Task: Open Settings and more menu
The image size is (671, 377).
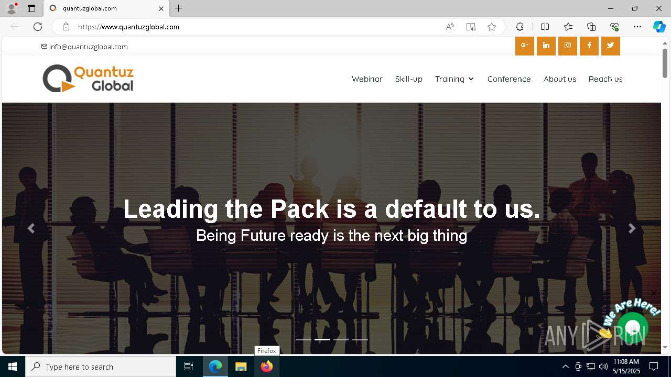Action: tap(637, 27)
